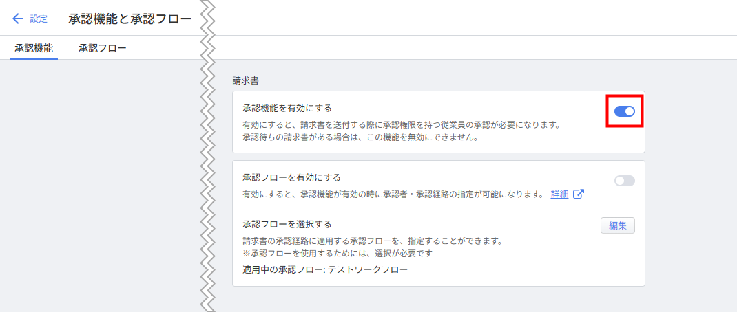
Task: Click the 承認機能を有効にする label text
Action: pos(287,108)
